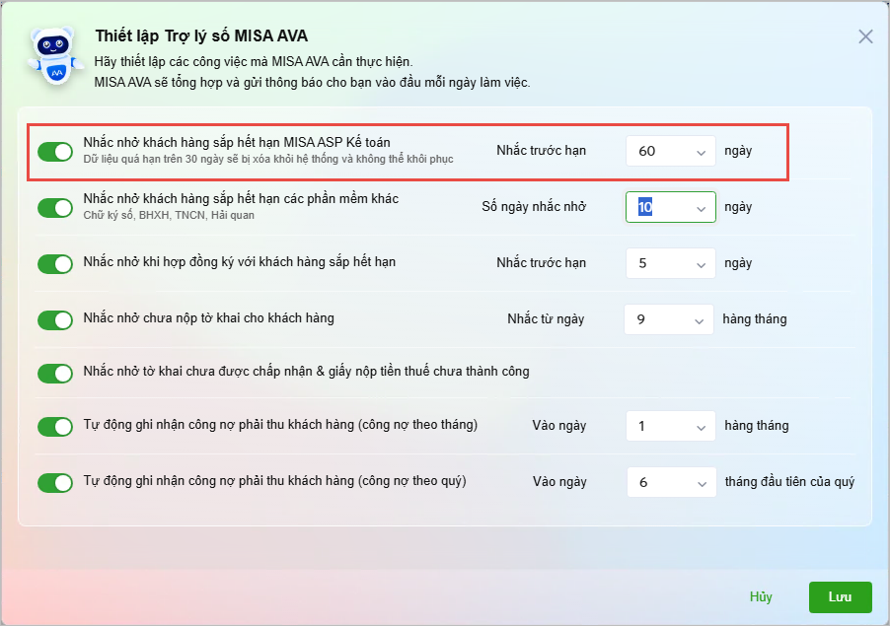This screenshot has width=890, height=626.
Task: Open the 5 days contract dropdown
Action: (x=670, y=263)
